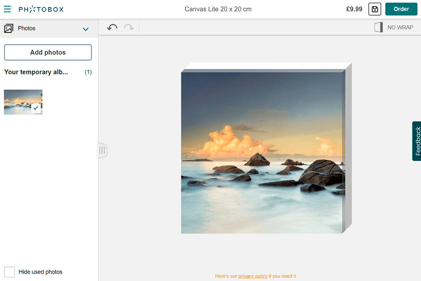This screenshot has height=281, width=421.
Task: Click the Order button
Action: point(401,9)
